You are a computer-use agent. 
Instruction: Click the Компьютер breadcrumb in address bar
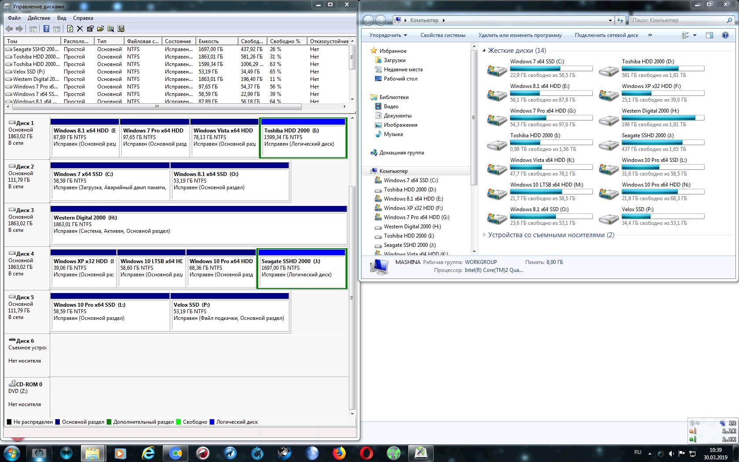(424, 20)
